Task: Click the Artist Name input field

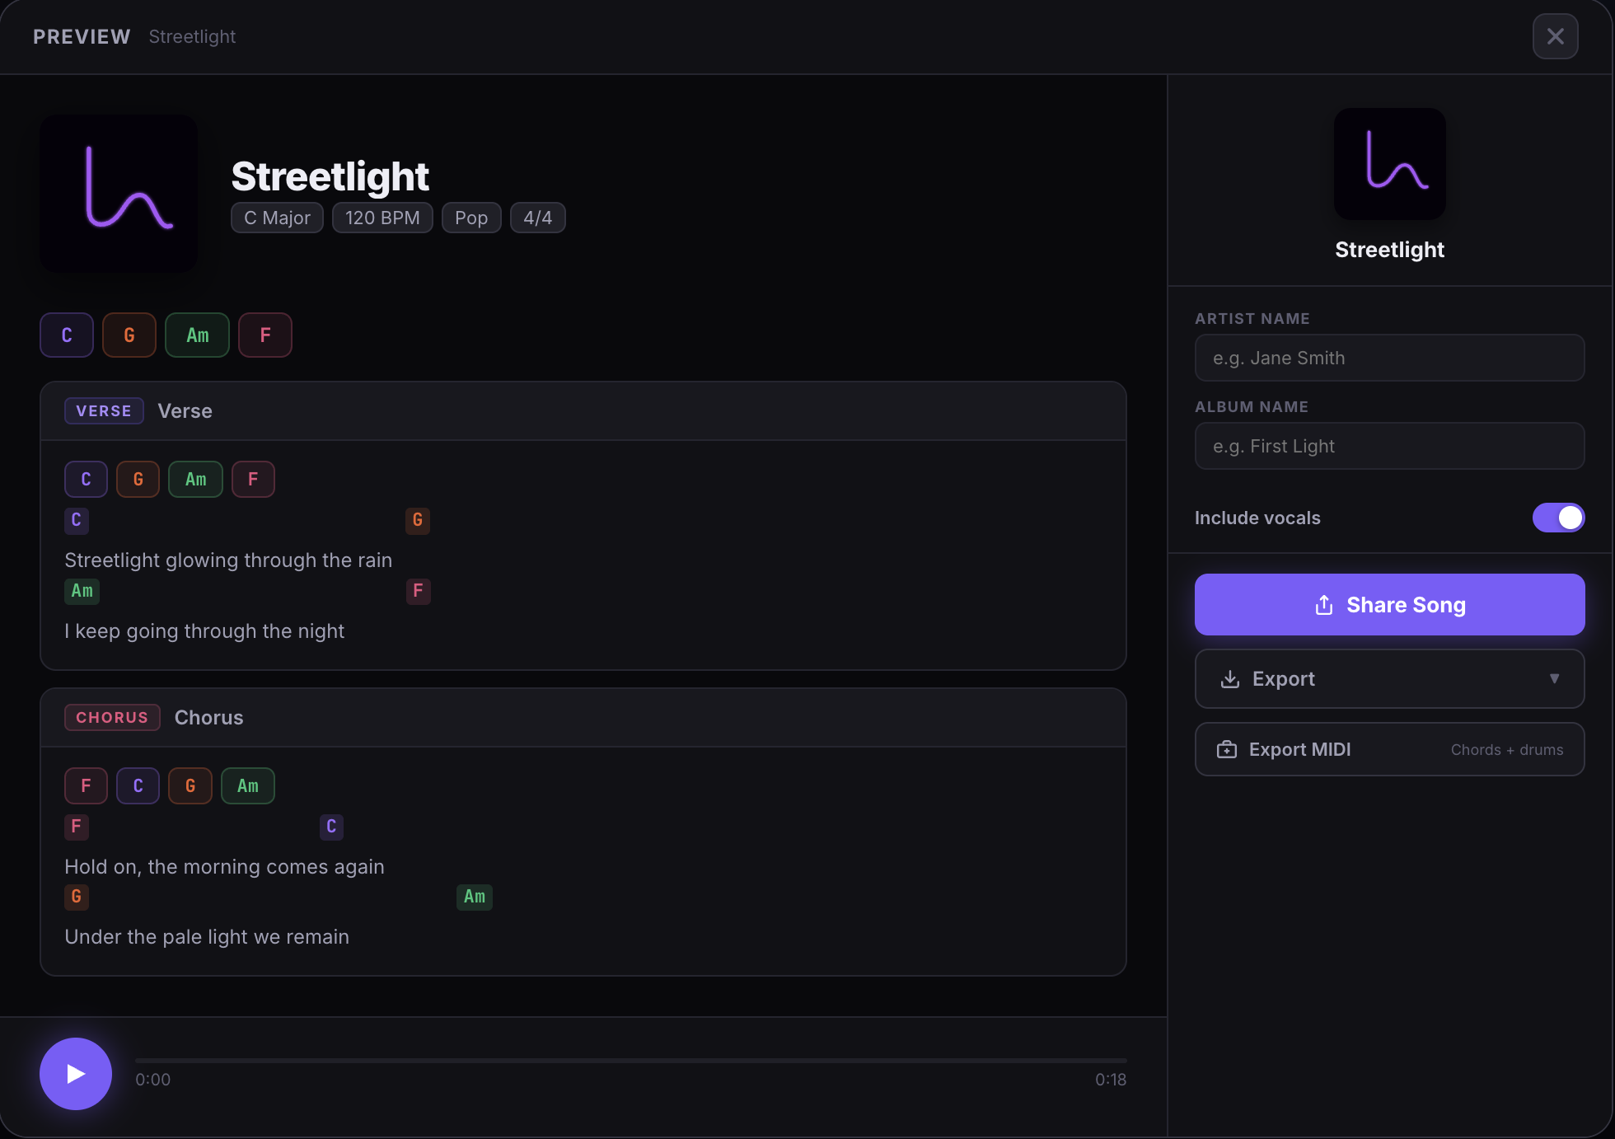Action: click(x=1389, y=358)
